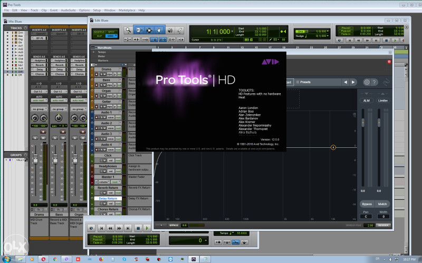Adjust Drums channel volume fader

[35, 159]
